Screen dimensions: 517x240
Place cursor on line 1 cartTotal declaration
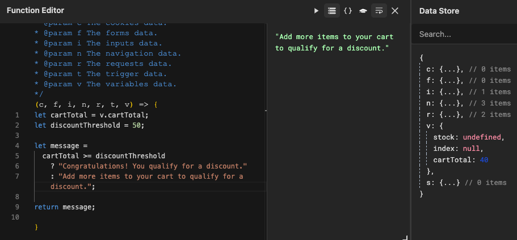coord(92,115)
